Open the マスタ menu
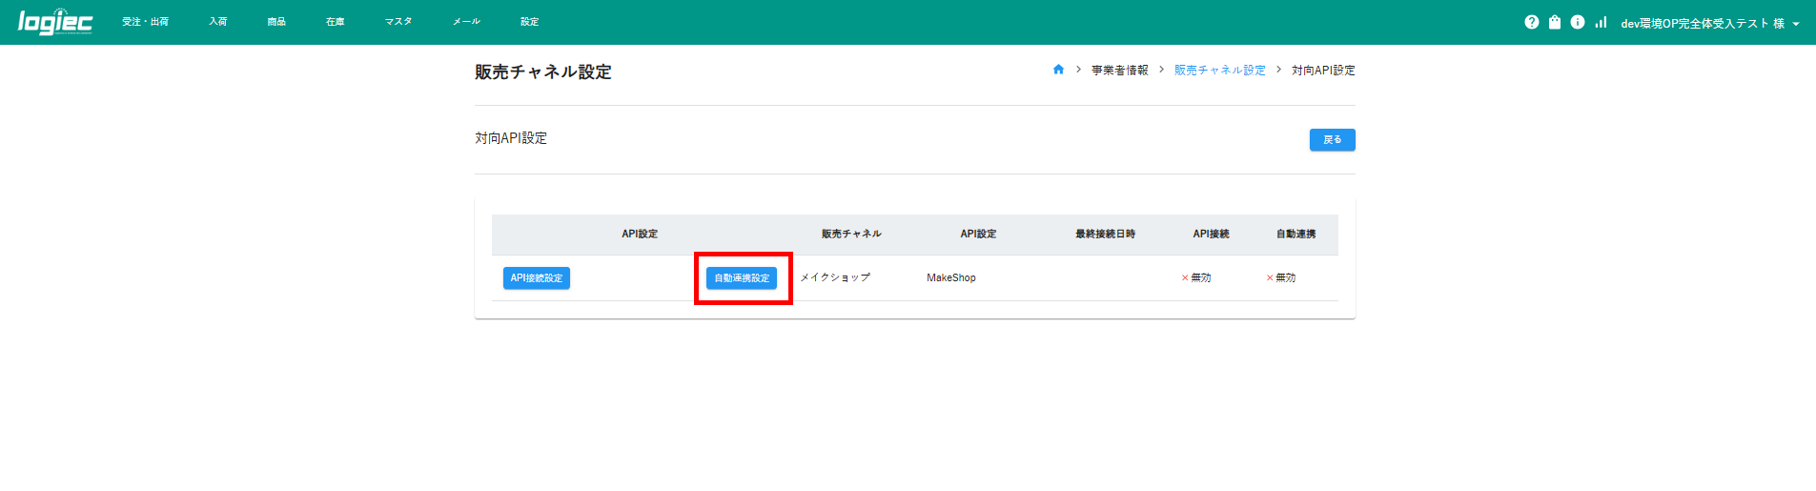 (x=398, y=22)
